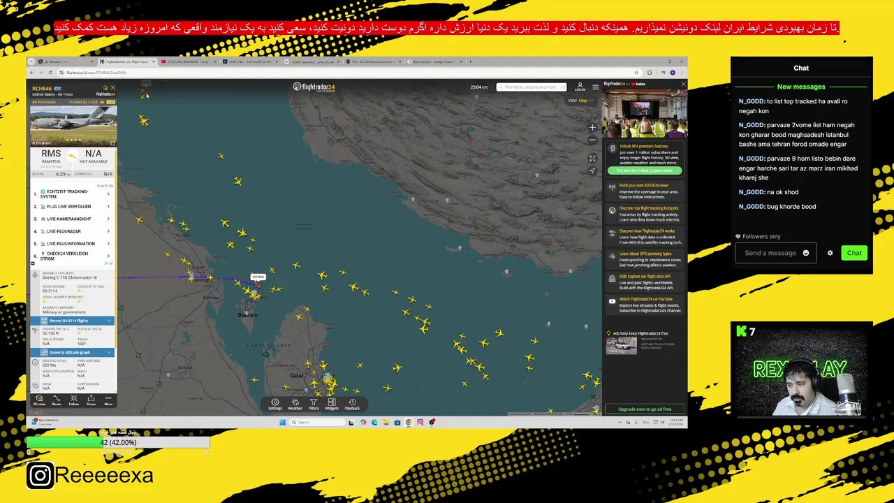Open the Filters tool

click(x=314, y=404)
